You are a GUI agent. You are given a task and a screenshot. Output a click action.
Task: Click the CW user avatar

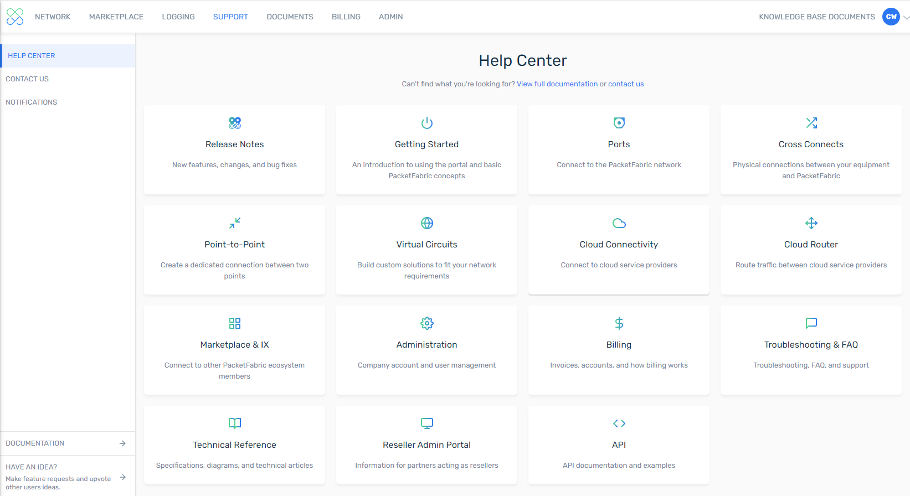click(891, 17)
